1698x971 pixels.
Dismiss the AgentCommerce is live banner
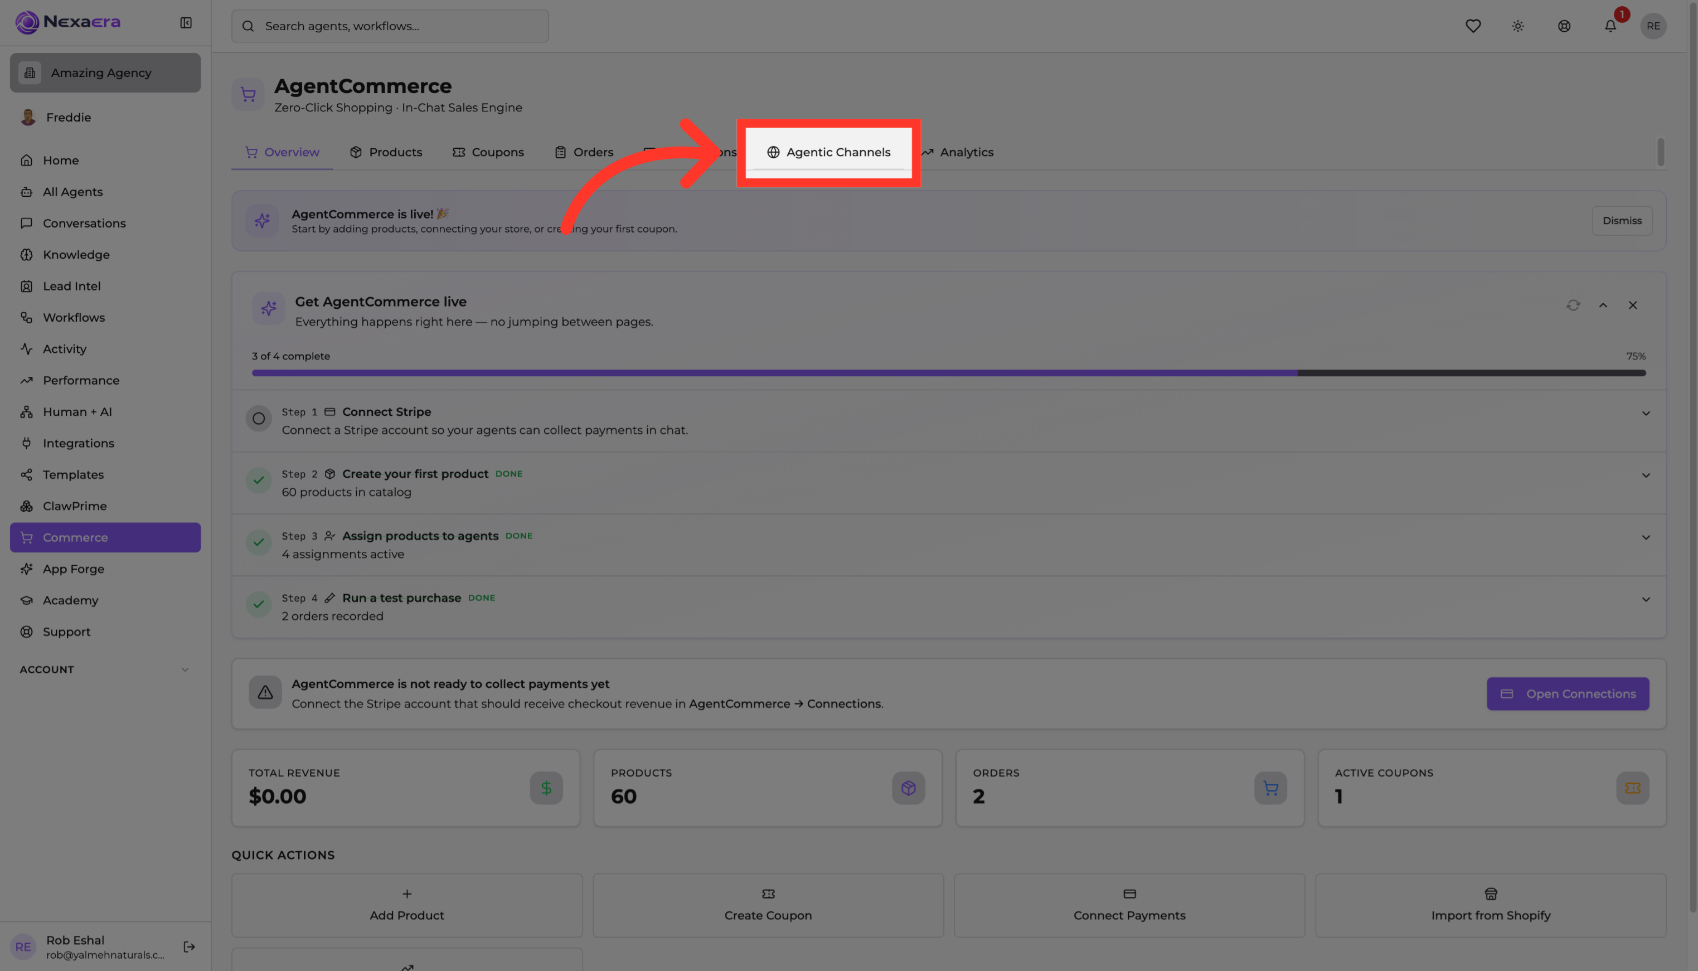(x=1622, y=221)
